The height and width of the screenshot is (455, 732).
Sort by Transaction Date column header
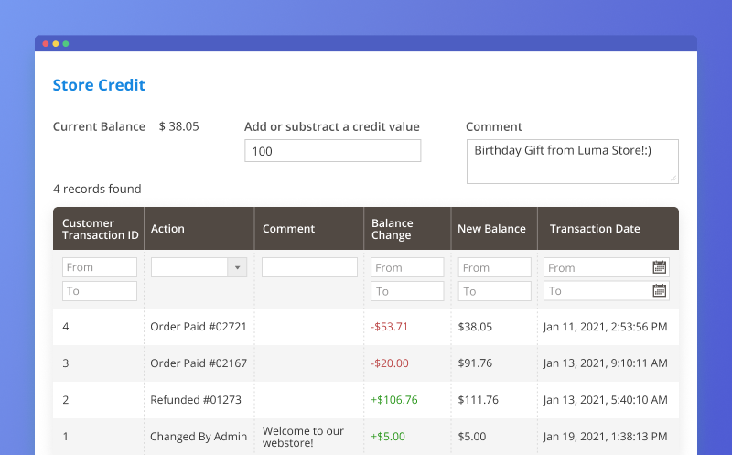tap(595, 229)
